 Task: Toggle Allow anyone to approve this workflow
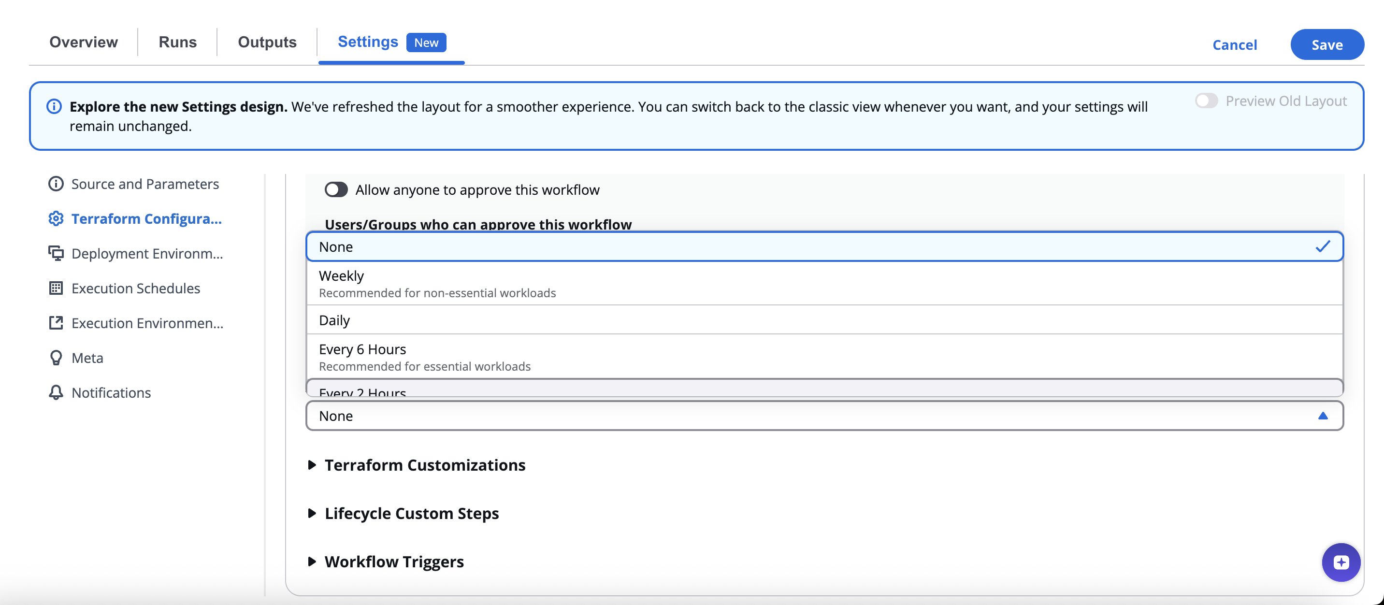pyautogui.click(x=336, y=190)
